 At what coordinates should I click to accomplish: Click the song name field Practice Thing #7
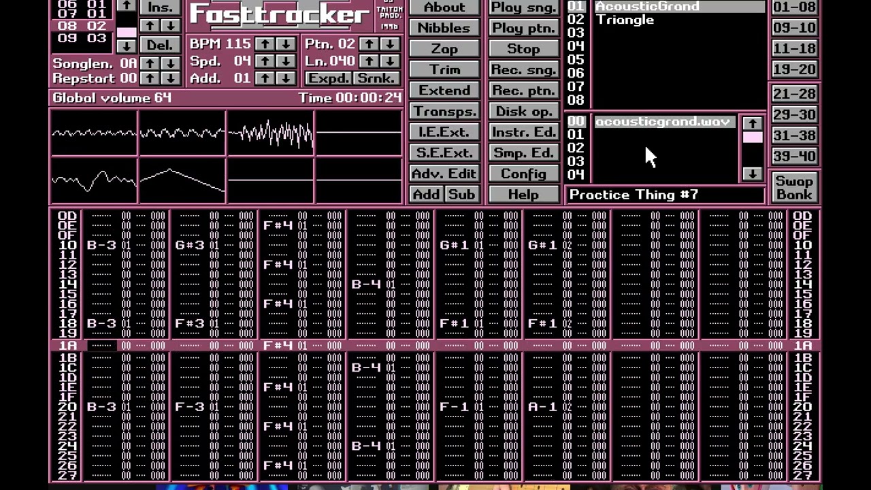665,195
